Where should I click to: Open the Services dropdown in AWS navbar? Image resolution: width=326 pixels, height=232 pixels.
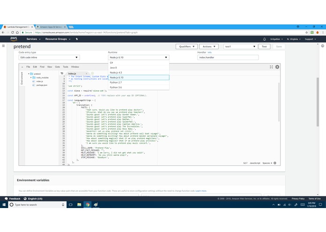[x=33, y=39]
